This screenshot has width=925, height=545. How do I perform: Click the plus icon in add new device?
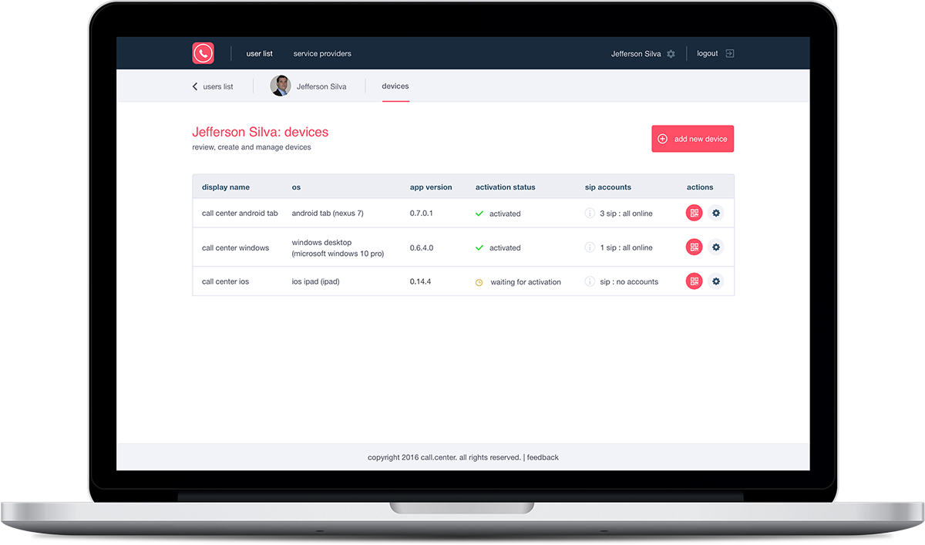pos(662,139)
